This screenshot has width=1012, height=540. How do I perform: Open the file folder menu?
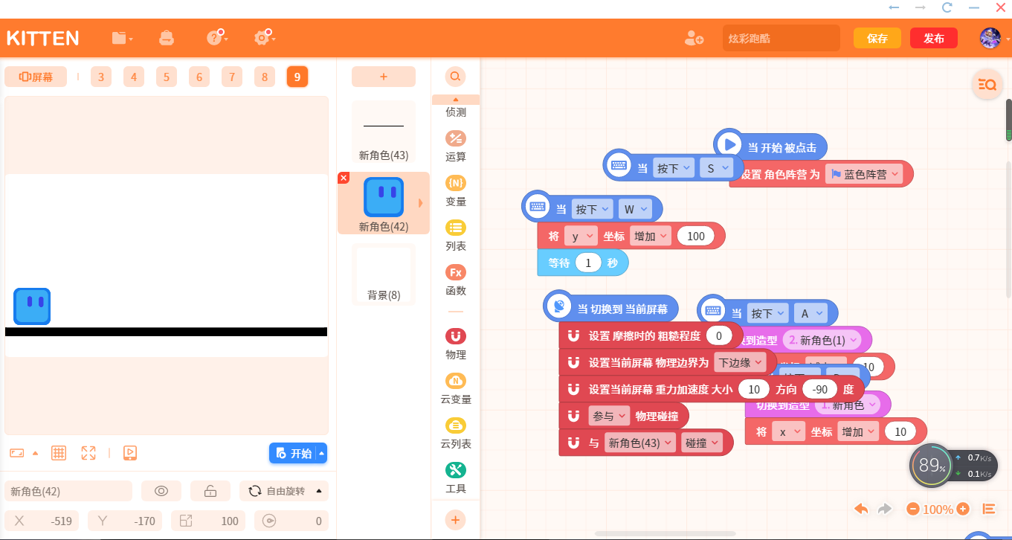pos(122,38)
